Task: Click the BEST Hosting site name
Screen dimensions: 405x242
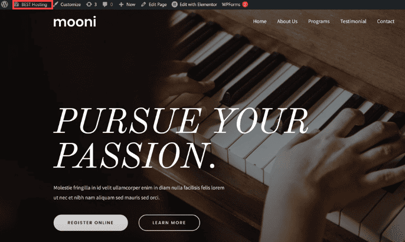Action: click(x=34, y=4)
